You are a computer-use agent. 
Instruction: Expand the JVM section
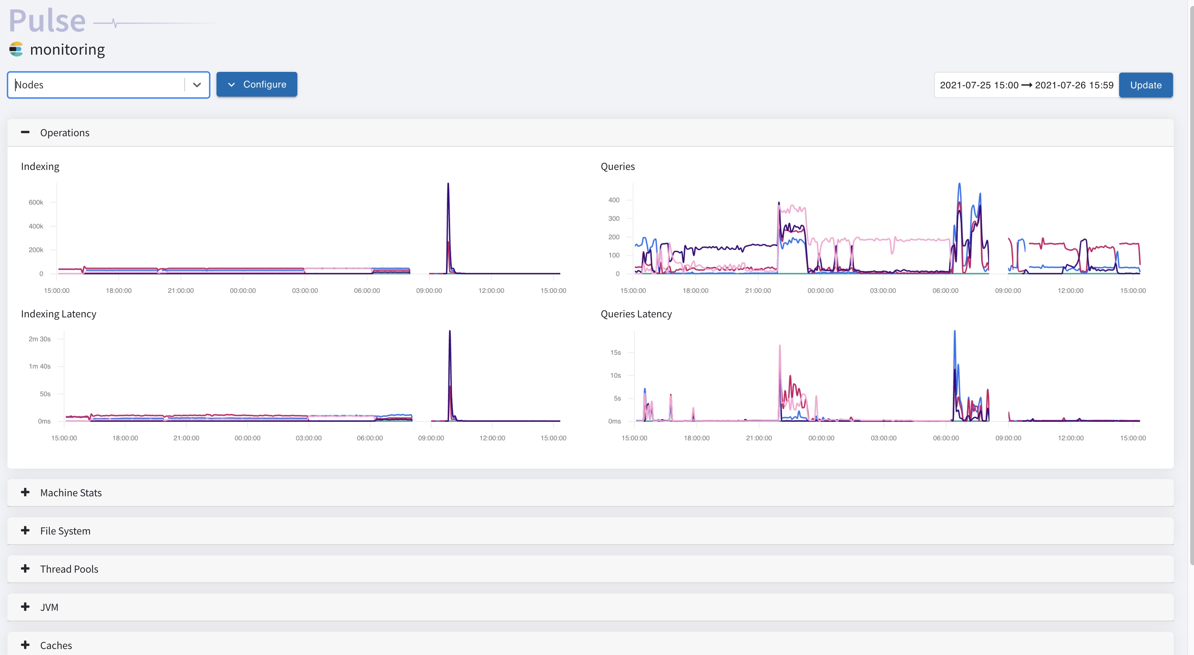[x=25, y=607]
